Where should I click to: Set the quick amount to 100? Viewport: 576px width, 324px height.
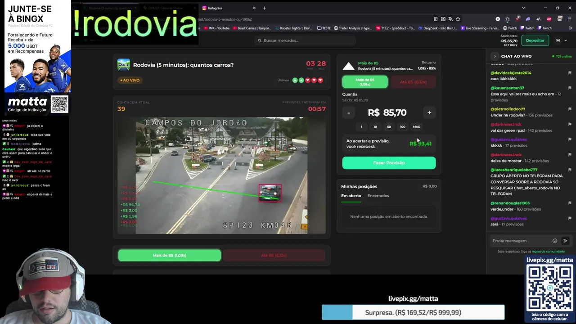[403, 126]
